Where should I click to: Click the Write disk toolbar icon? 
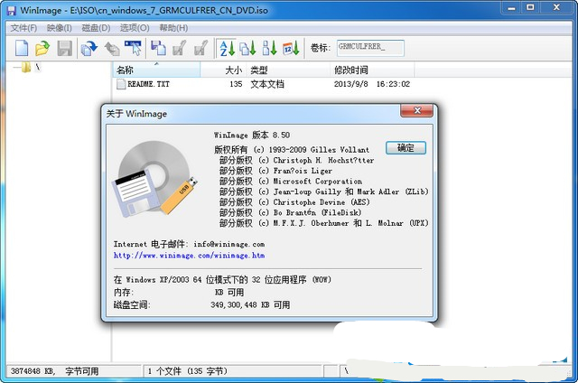coord(112,48)
